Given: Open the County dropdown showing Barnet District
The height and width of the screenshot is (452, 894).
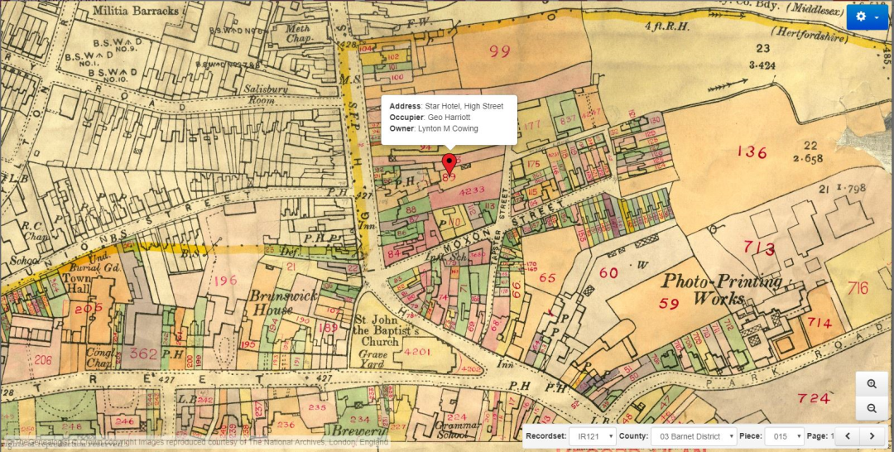Looking at the screenshot, I should tap(693, 435).
